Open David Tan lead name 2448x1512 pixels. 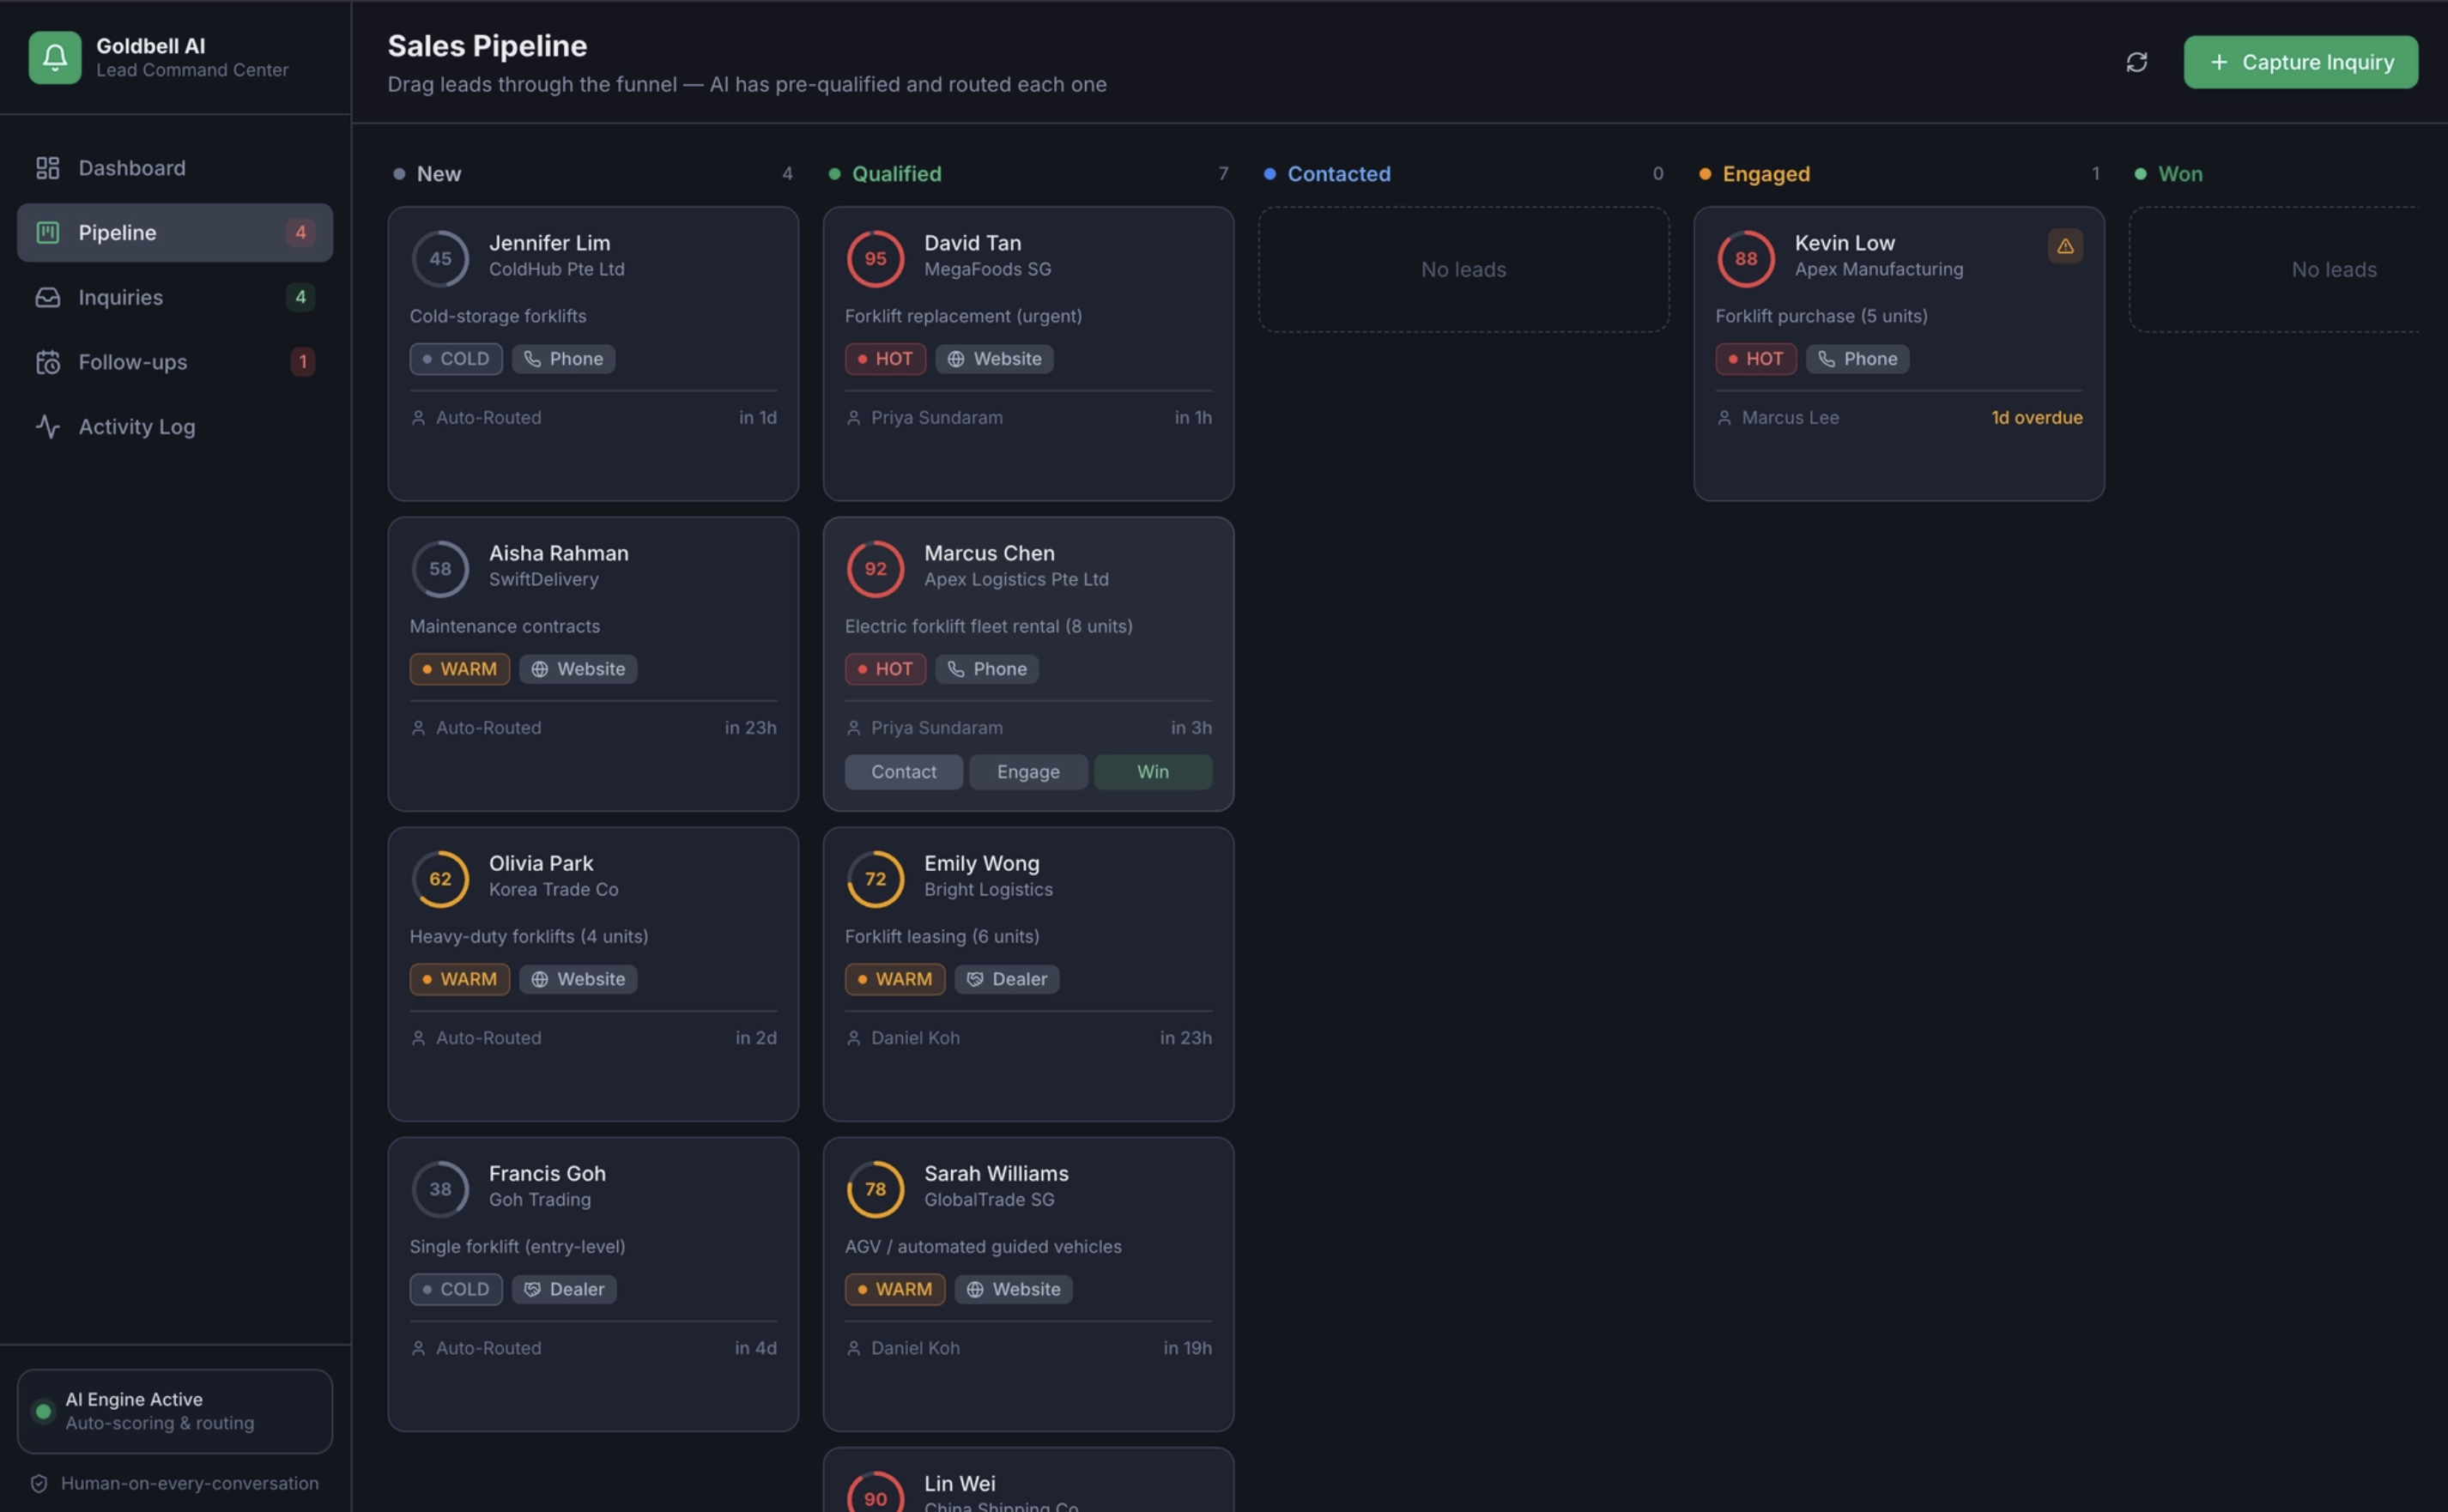[972, 243]
